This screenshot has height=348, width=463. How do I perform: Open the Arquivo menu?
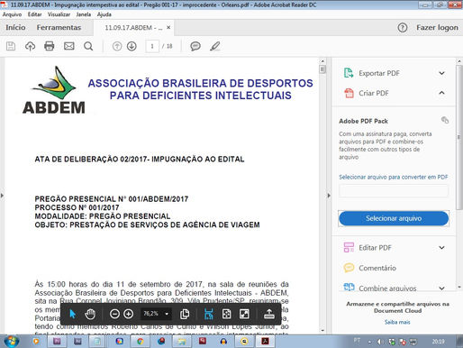point(12,14)
